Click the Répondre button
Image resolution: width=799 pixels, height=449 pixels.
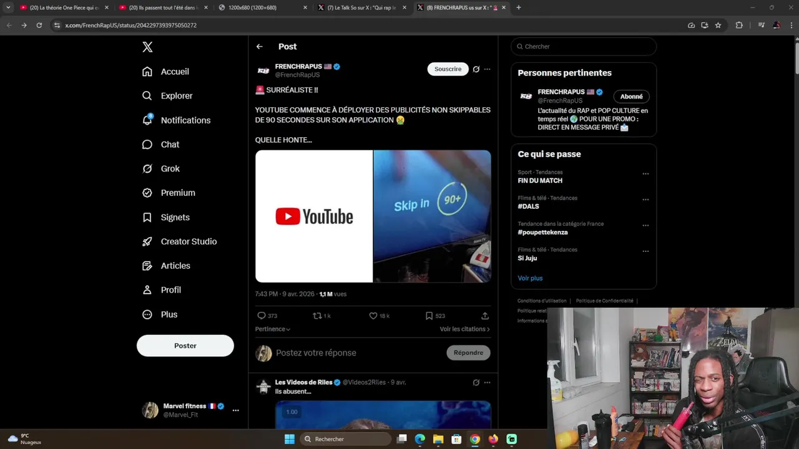(x=468, y=353)
